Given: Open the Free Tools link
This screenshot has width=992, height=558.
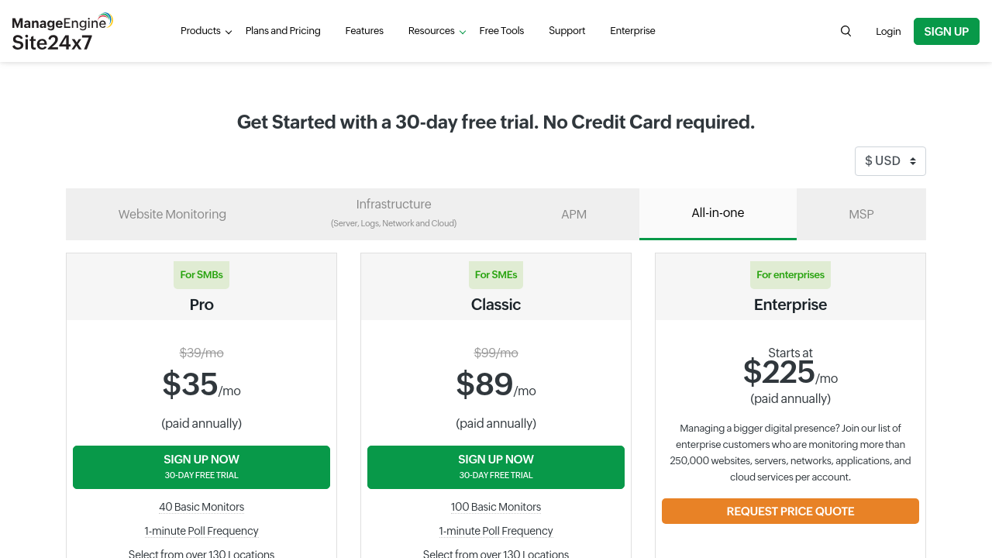Looking at the screenshot, I should [501, 31].
